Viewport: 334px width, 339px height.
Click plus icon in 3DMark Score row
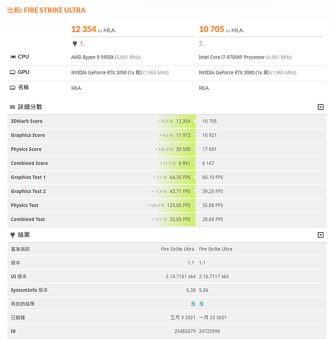tap(195, 121)
